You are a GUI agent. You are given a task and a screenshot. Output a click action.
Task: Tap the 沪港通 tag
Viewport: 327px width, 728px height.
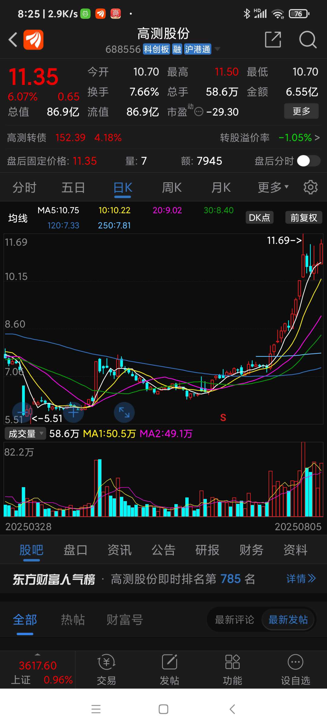pos(197,49)
